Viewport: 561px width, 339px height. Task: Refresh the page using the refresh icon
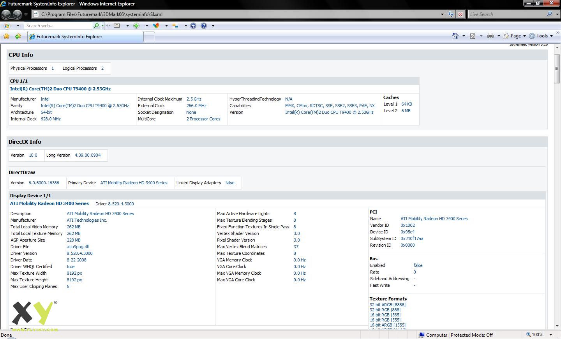tap(451, 14)
